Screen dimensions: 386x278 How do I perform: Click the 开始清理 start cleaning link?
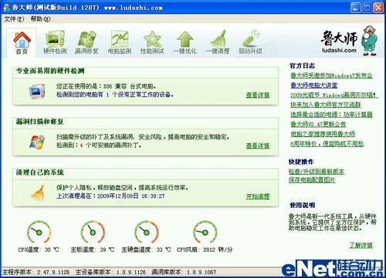(x=258, y=196)
